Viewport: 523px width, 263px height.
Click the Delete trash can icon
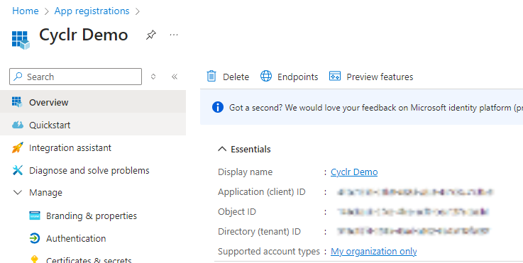tap(211, 77)
